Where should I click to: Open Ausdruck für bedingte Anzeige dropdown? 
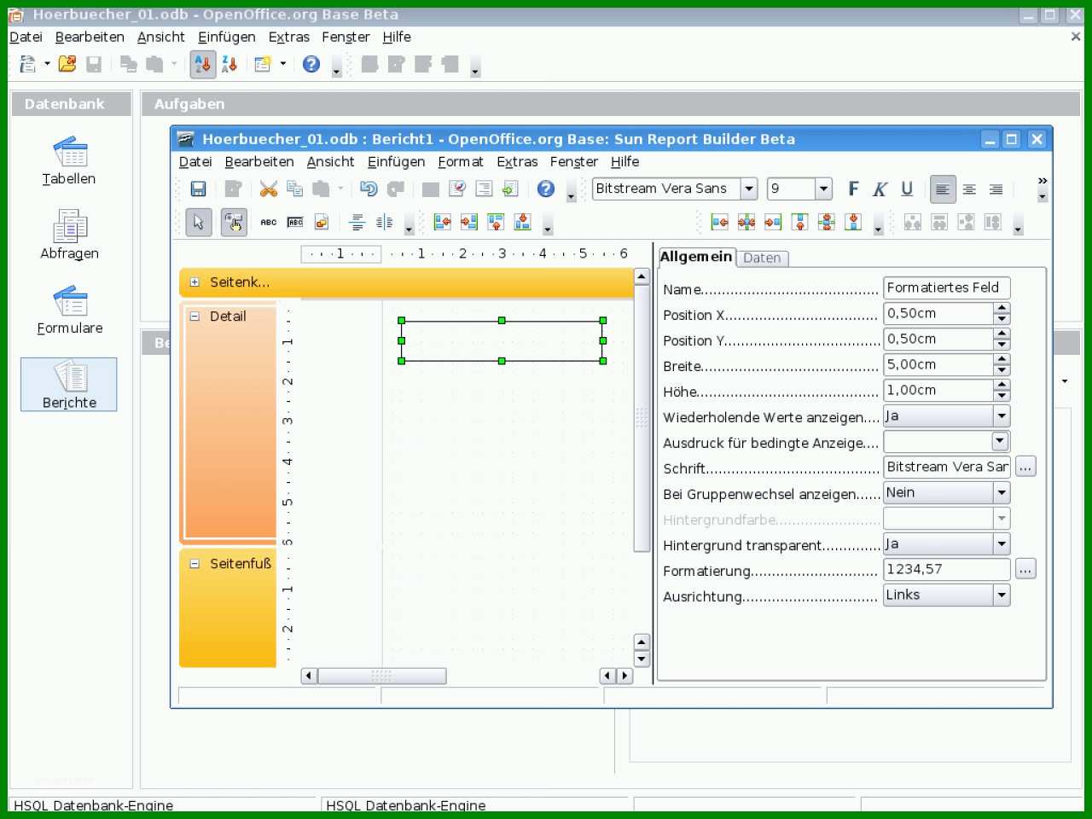coord(1000,441)
